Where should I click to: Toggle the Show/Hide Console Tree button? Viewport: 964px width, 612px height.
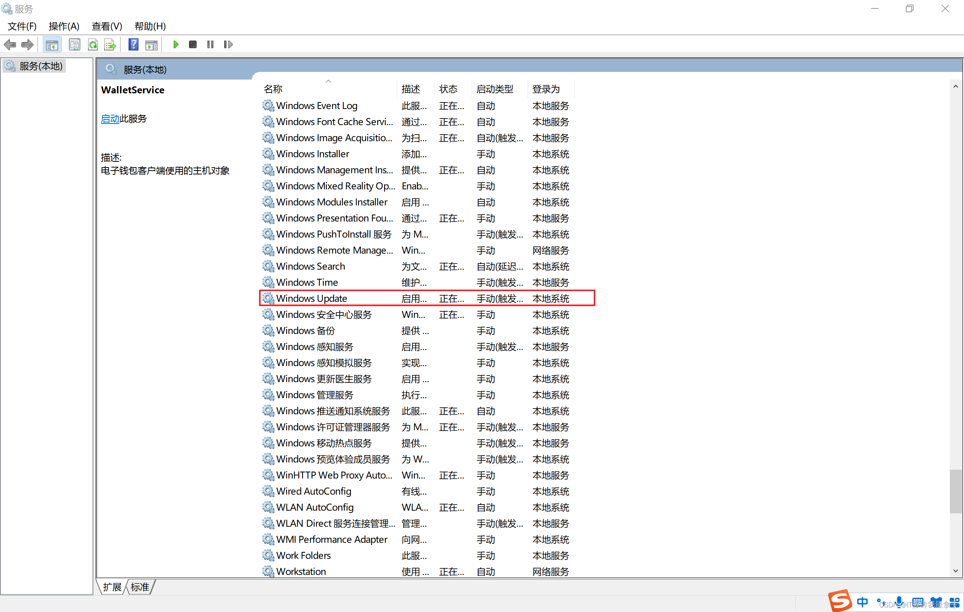52,44
